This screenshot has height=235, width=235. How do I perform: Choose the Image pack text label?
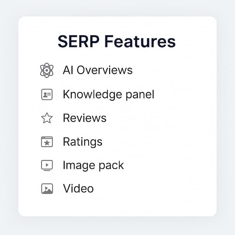point(93,165)
